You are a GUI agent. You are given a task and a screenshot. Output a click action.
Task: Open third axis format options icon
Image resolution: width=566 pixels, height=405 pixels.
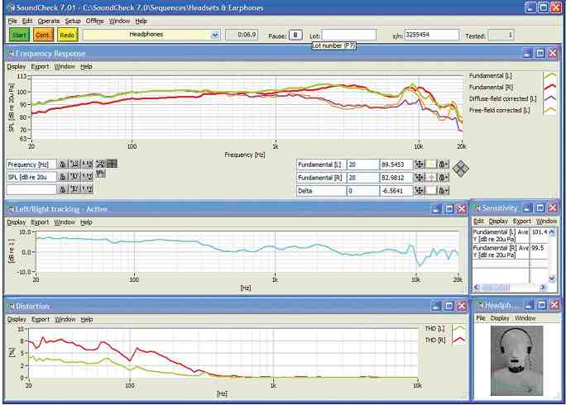point(87,189)
